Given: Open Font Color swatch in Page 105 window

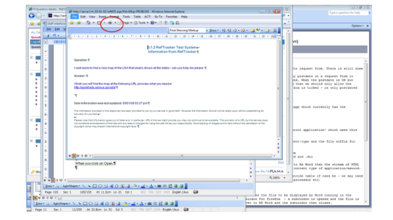Looking at the screenshot, I should coord(151,186).
